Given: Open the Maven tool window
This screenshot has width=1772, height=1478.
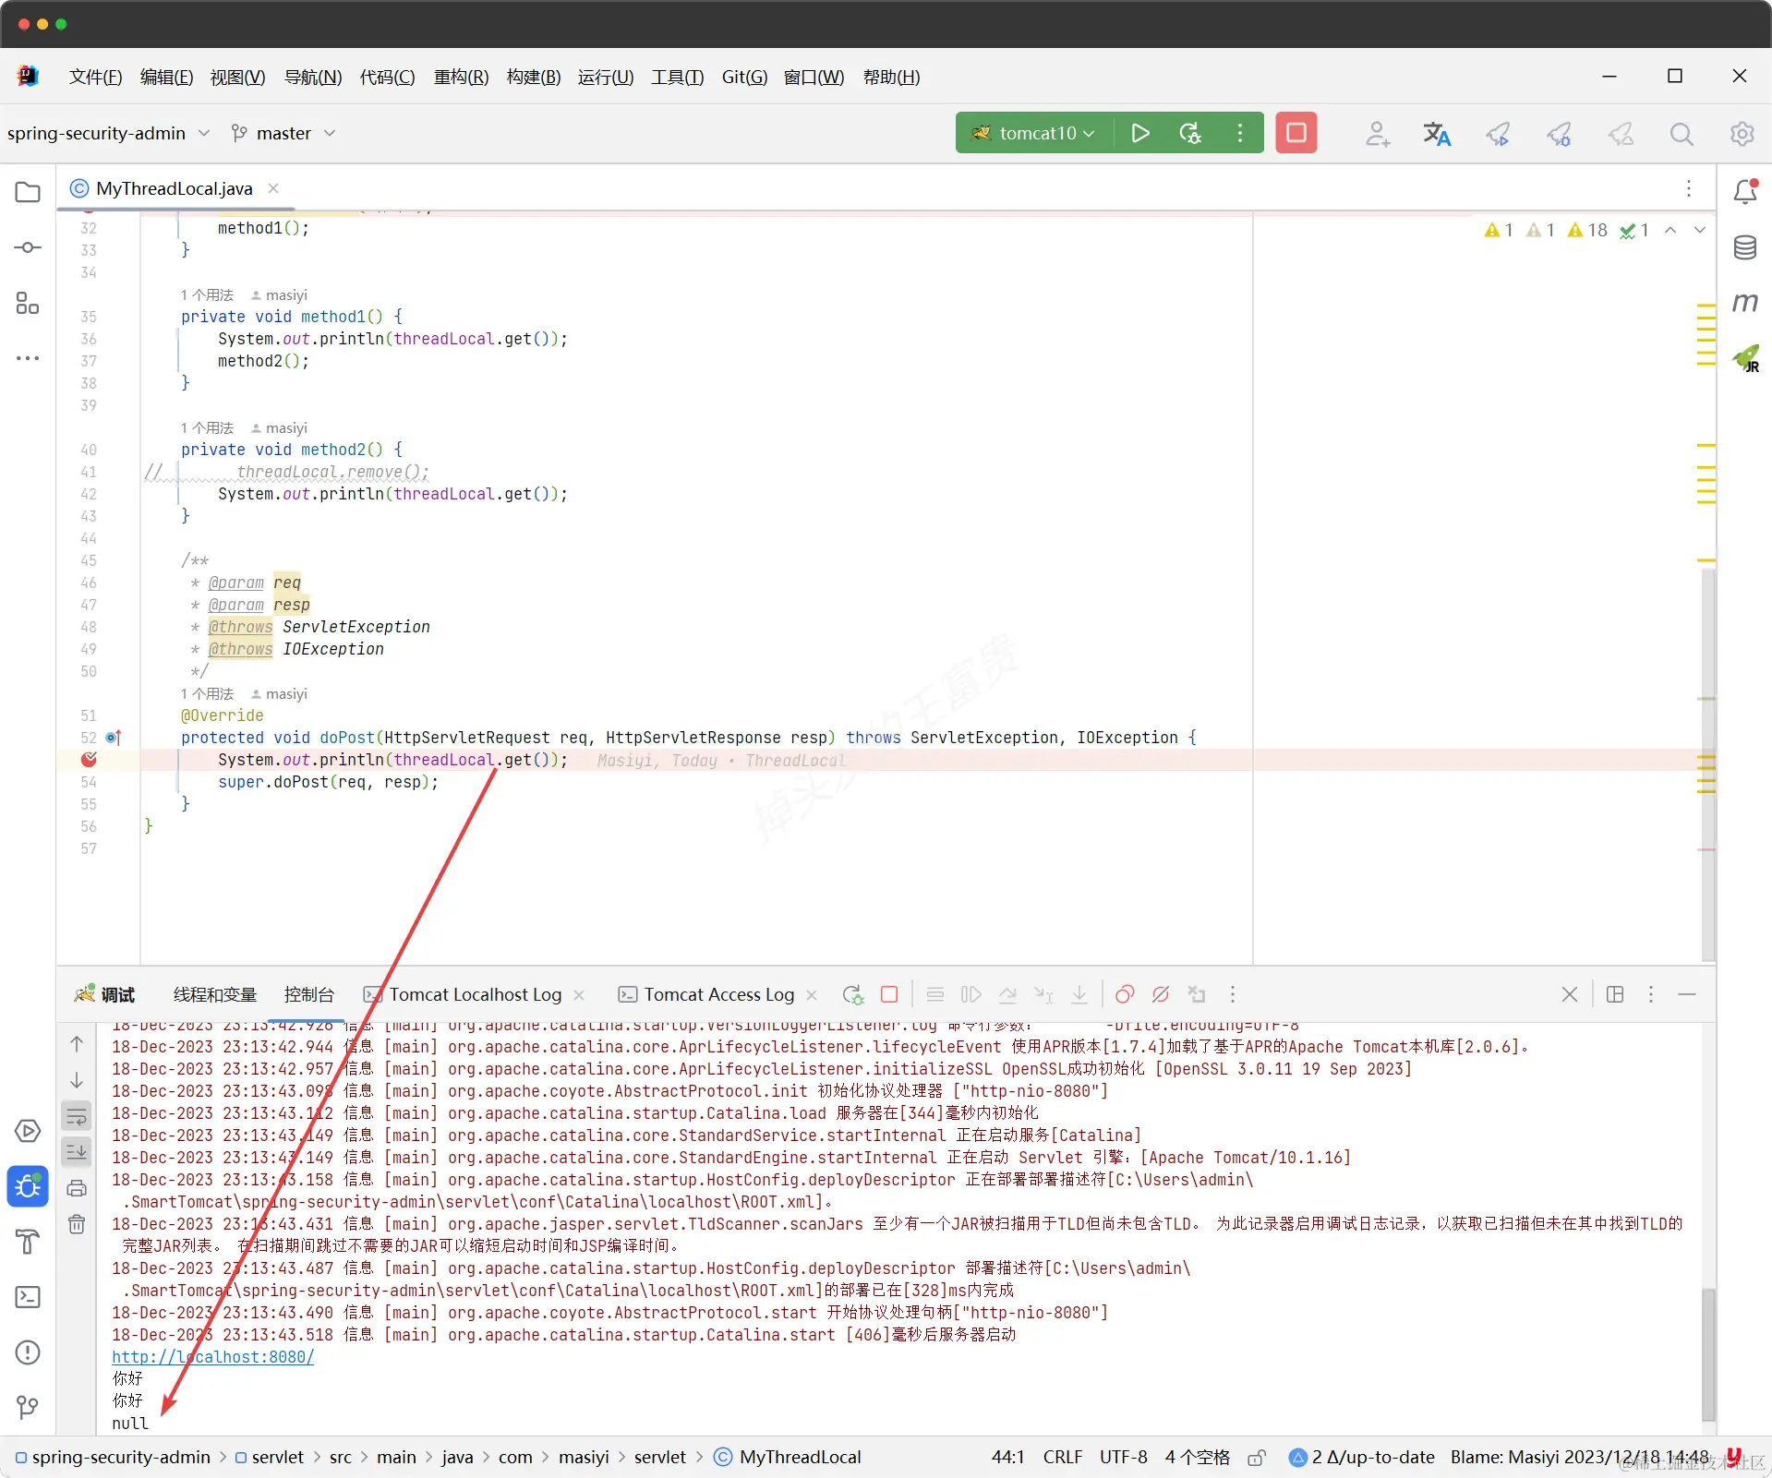Looking at the screenshot, I should [x=1745, y=302].
